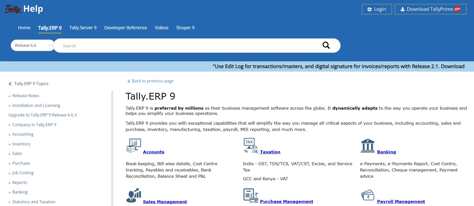Expand the Inventory topic in sidebar
This screenshot has width=474, height=206.
(10, 144)
